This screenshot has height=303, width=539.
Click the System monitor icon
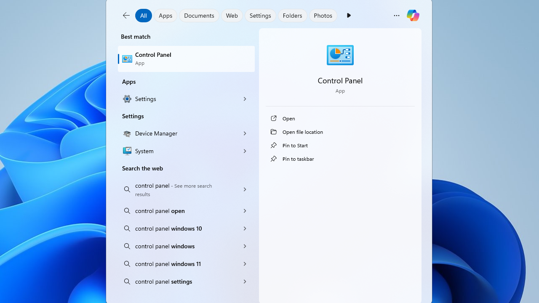pos(127,151)
